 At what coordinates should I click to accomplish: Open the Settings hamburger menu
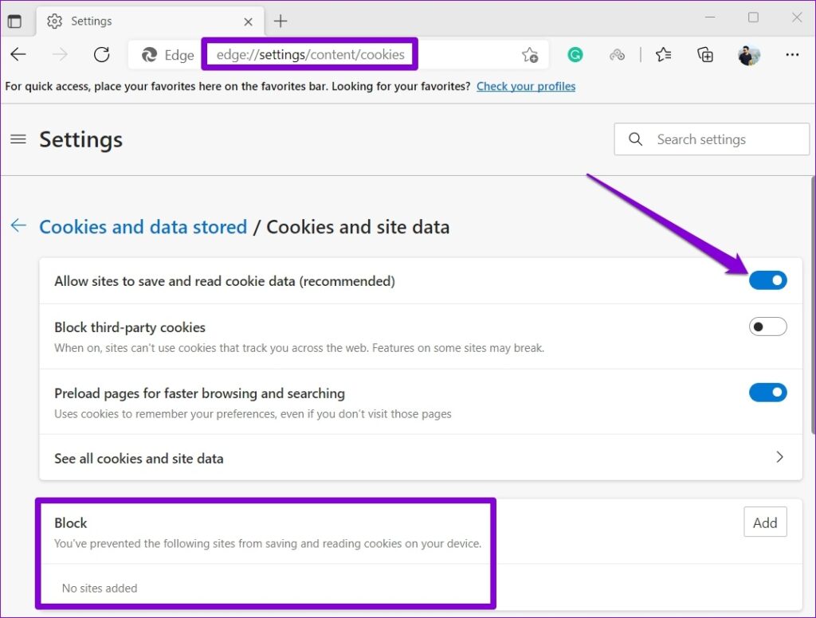18,139
